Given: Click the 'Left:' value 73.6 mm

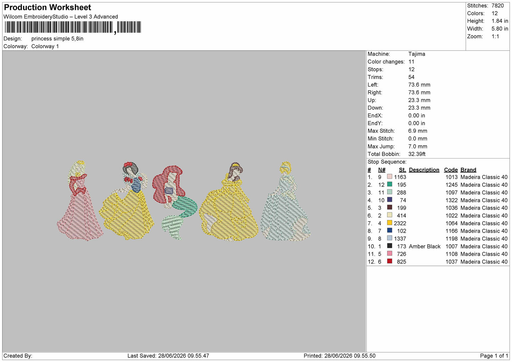Looking at the screenshot, I should (419, 85).
